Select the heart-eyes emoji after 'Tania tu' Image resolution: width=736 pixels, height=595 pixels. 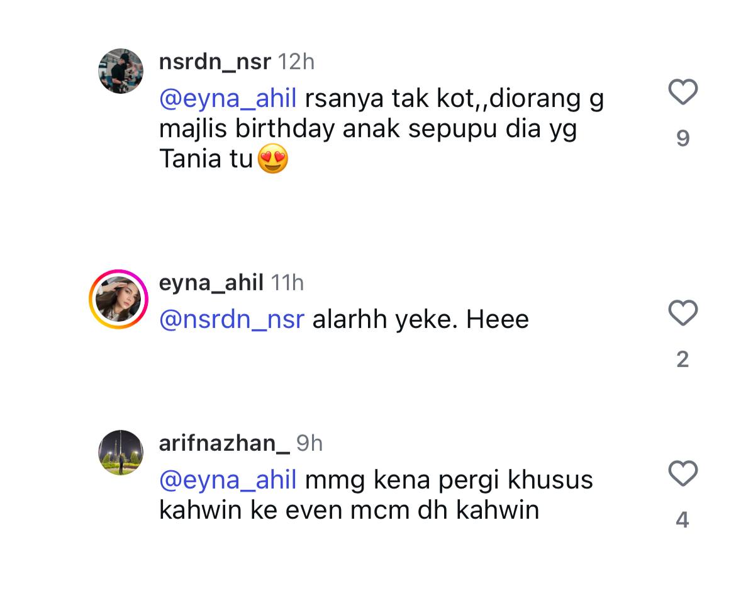tap(273, 159)
